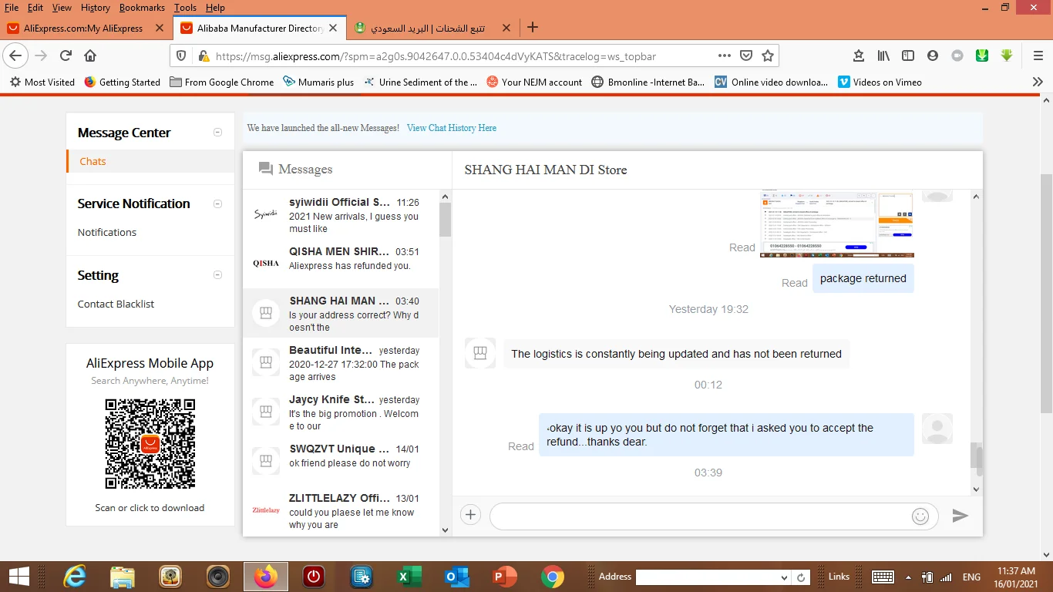Viewport: 1053px width, 592px height.
Task: Open the File menu
Action: 12,8
